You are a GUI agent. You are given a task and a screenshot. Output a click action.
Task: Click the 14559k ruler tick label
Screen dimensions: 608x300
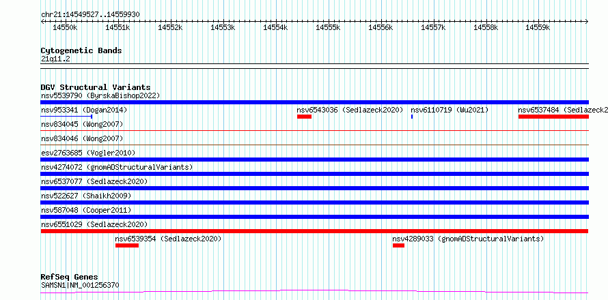(x=538, y=27)
